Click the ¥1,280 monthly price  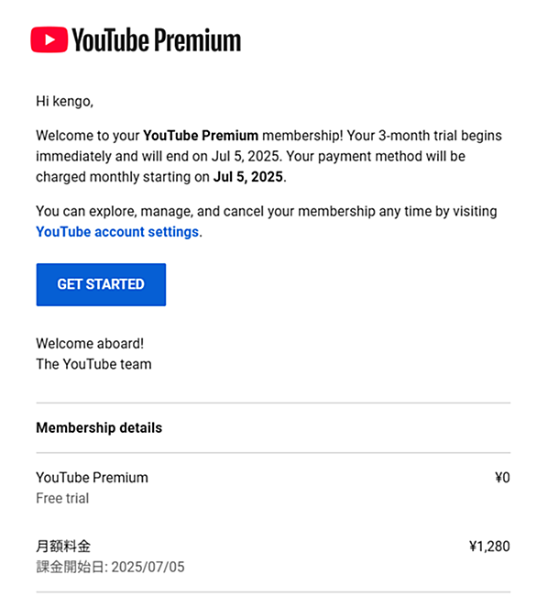coord(489,547)
